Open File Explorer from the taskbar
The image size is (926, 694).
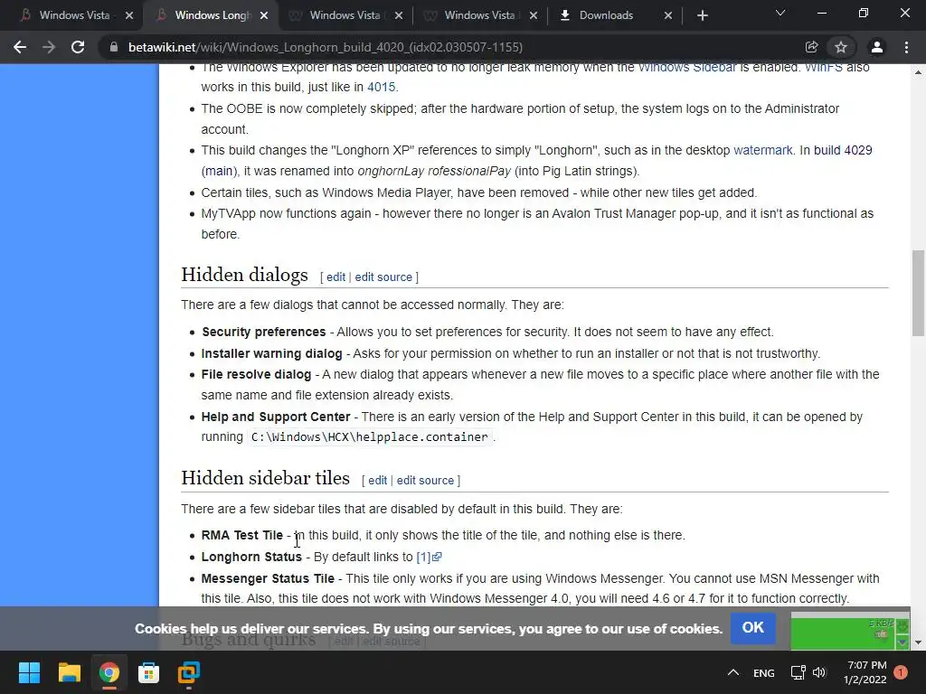(69, 672)
